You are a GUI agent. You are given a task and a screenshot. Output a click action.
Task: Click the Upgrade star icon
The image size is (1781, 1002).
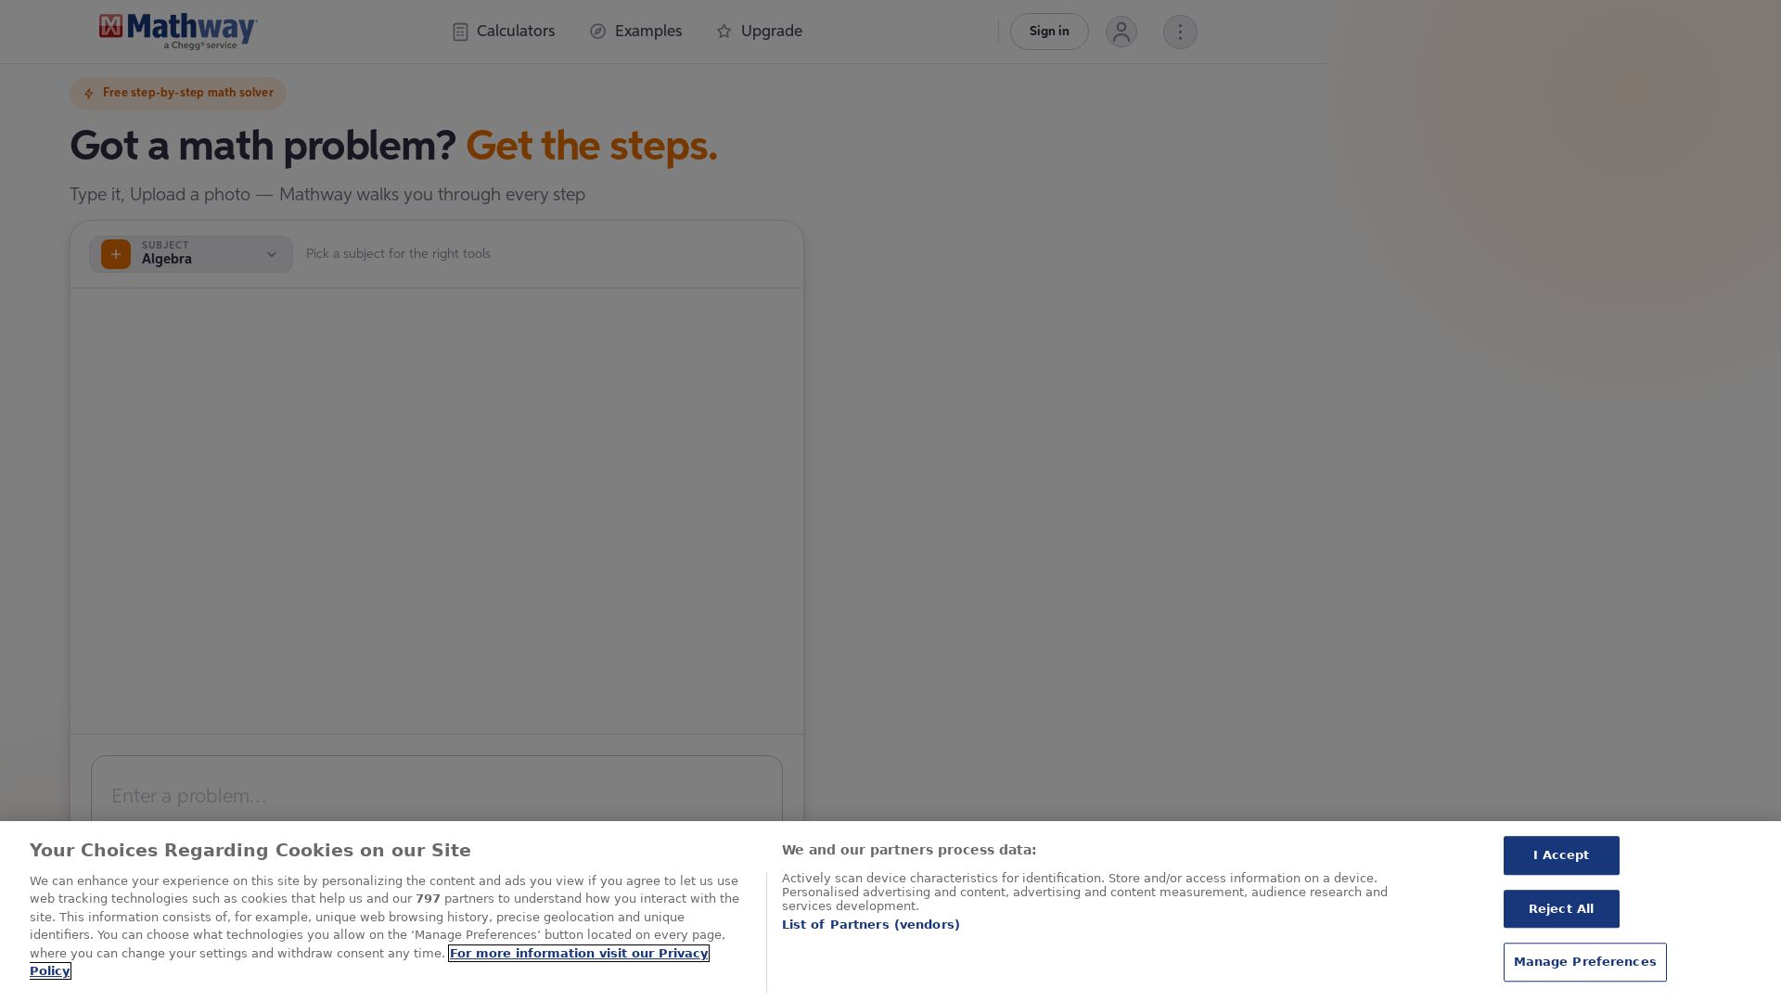pyautogui.click(x=724, y=32)
